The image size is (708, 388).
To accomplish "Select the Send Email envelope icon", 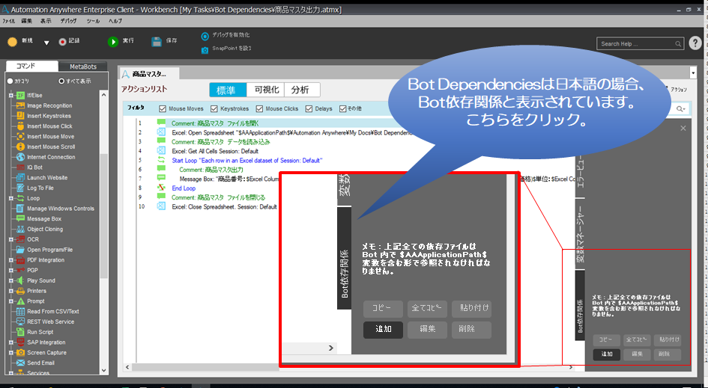I will (x=20, y=363).
